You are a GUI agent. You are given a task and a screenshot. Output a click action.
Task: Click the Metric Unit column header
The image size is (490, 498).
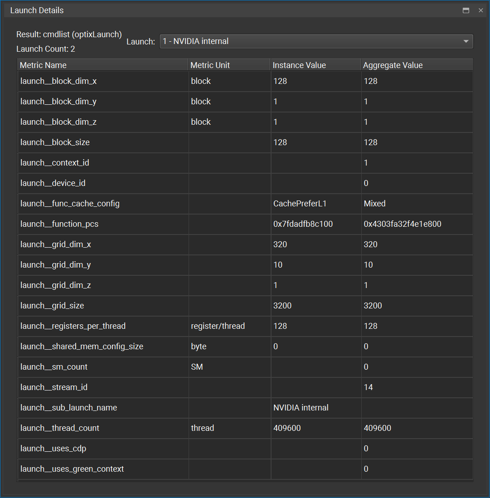pyautogui.click(x=229, y=65)
